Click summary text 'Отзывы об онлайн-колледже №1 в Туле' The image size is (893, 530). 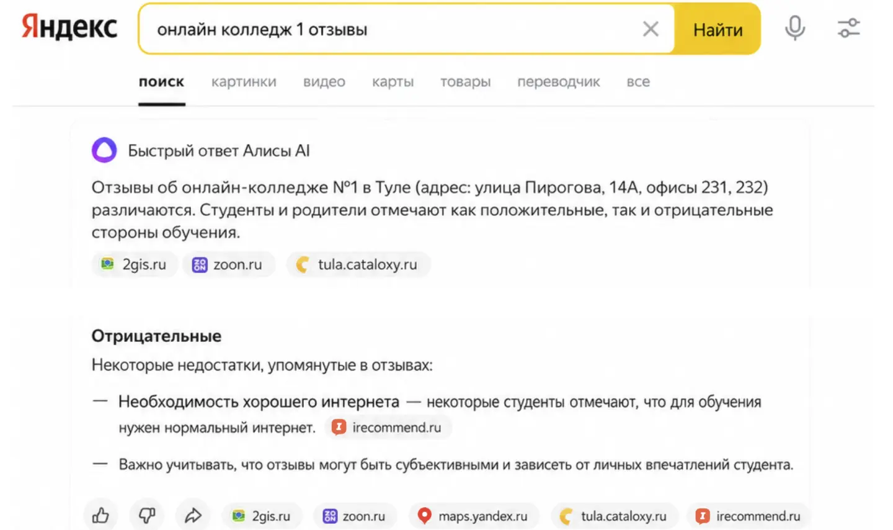(x=251, y=187)
